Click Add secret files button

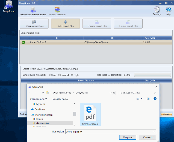pos(66,23)
